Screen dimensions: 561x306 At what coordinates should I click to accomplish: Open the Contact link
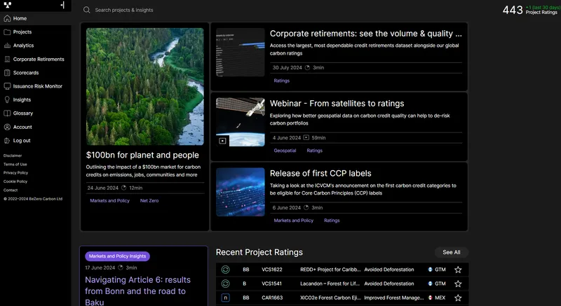(11, 190)
